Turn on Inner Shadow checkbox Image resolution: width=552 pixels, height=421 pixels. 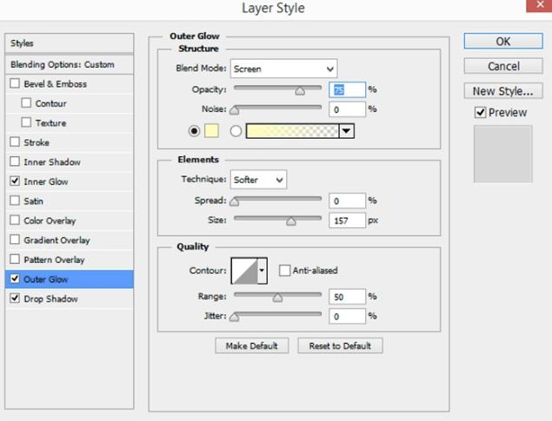tap(15, 161)
